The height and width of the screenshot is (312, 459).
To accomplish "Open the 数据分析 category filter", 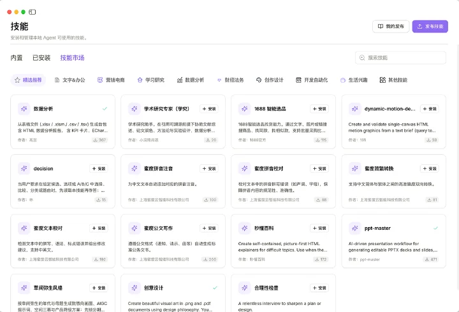I will click(191, 80).
